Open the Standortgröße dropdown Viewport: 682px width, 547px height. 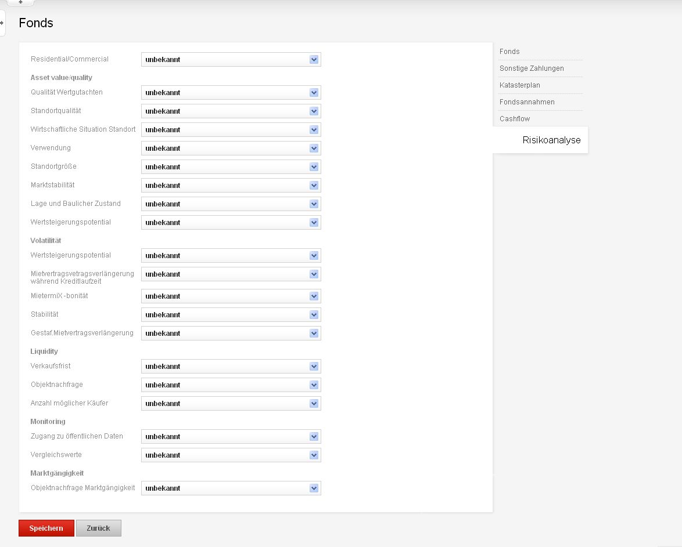pos(231,167)
